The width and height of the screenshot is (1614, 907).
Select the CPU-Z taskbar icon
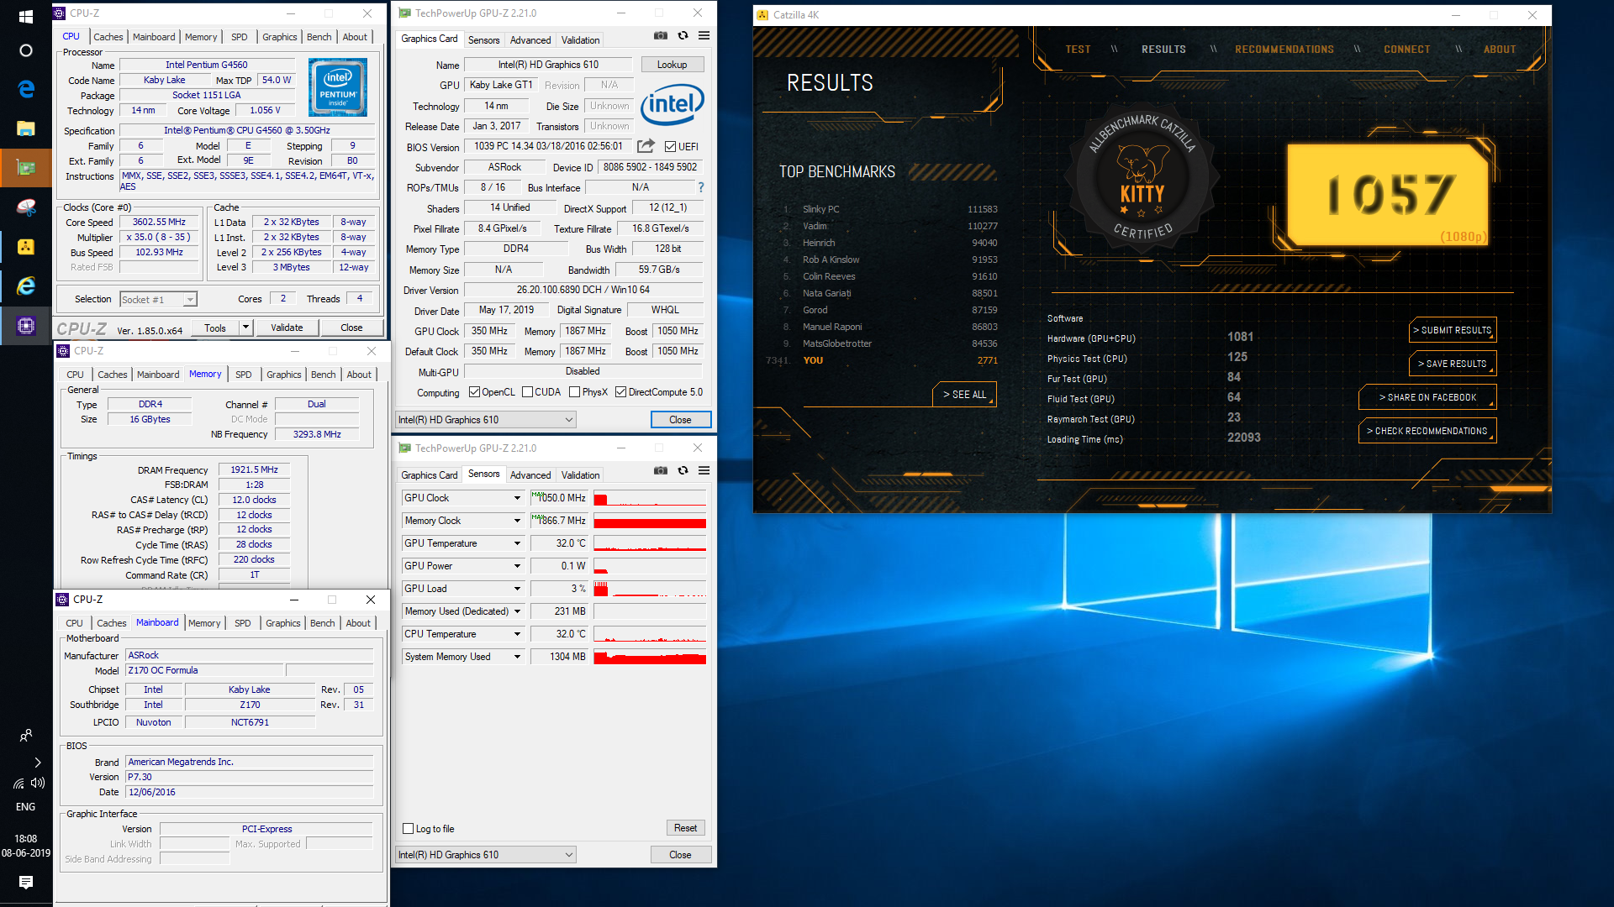coord(26,326)
